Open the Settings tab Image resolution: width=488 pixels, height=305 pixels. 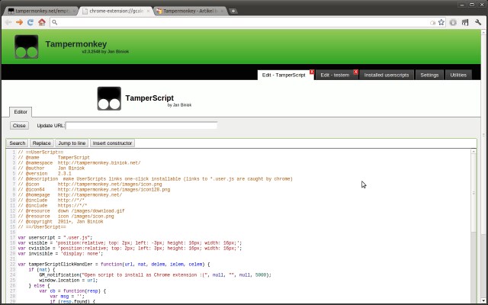pos(429,75)
